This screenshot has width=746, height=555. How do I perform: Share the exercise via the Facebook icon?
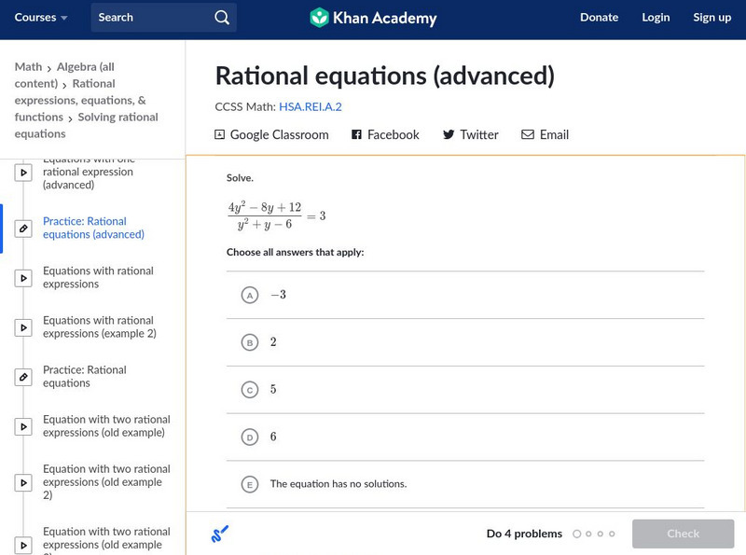point(355,134)
